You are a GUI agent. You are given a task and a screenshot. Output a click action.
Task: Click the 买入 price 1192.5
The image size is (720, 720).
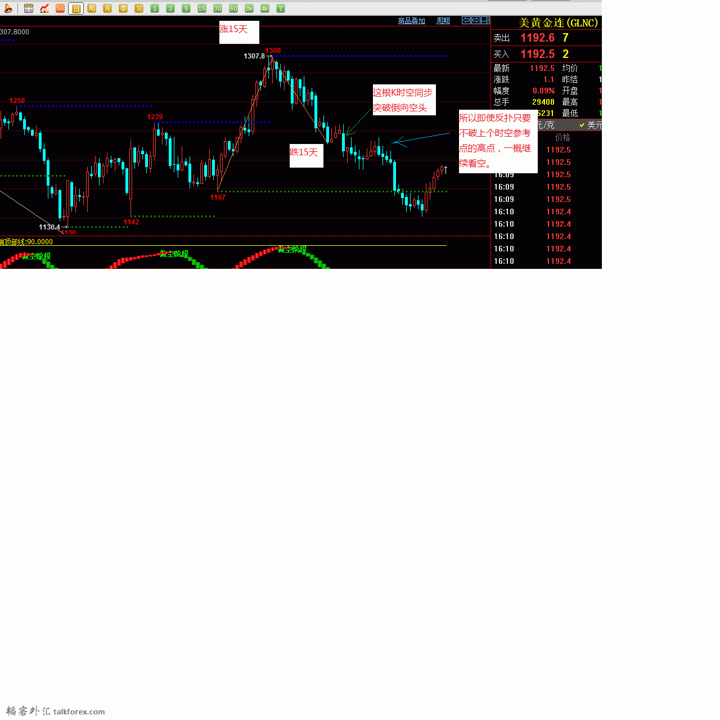(x=537, y=54)
